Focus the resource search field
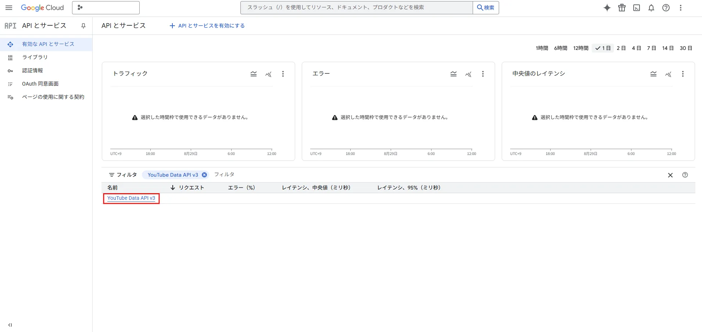Viewport: 702px width, 332px height. point(357,8)
